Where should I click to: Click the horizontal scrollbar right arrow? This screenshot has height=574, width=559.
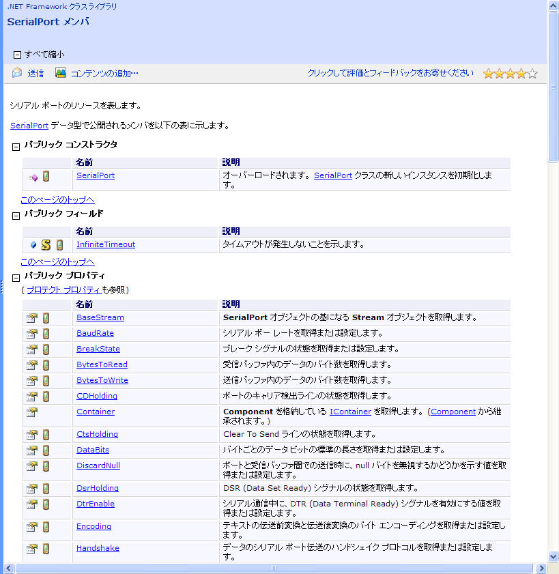pos(541,569)
